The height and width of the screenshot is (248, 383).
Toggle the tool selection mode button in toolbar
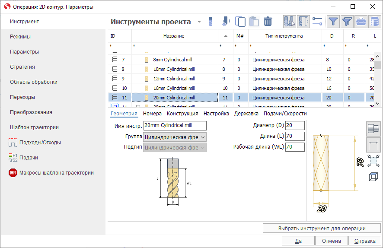pos(290,21)
